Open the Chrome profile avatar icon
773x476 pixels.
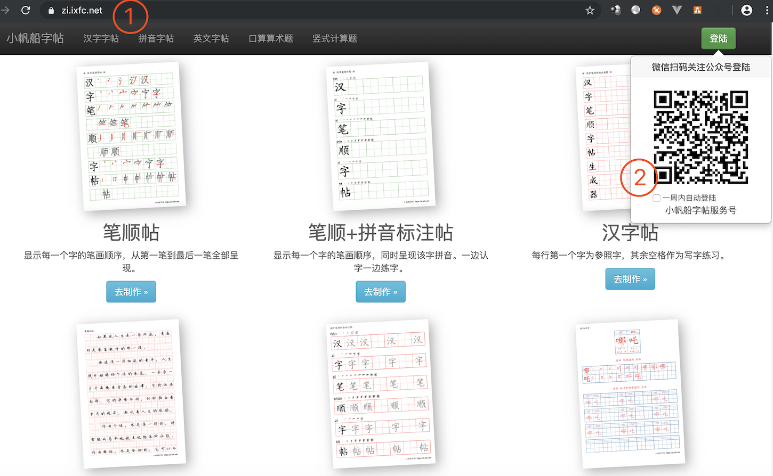(746, 10)
